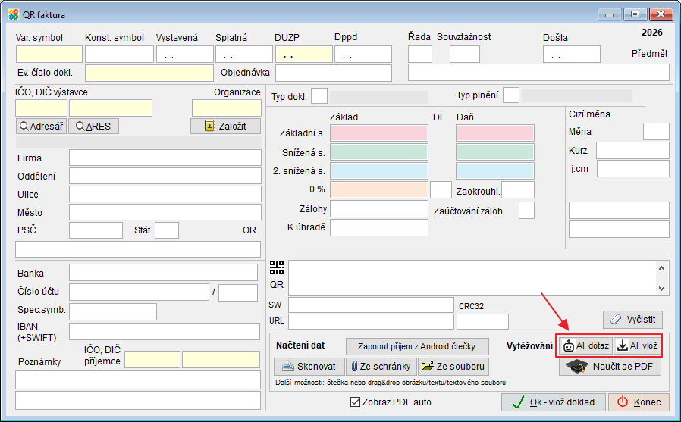Focus the Vystavená date field
681x422 pixels.
[x=185, y=55]
